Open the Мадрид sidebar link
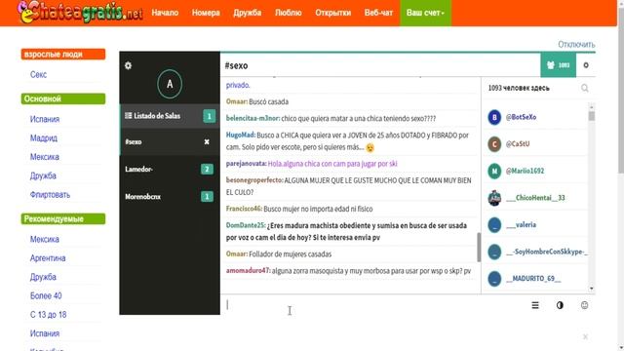 (x=44, y=138)
